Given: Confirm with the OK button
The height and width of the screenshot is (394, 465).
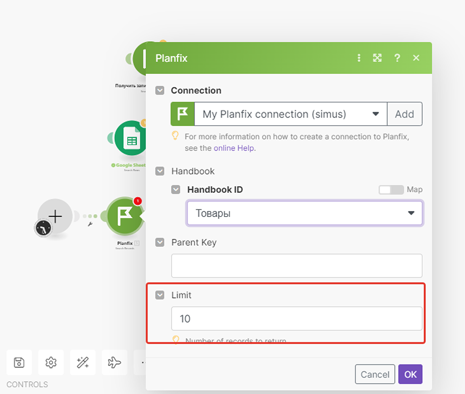Looking at the screenshot, I should click(411, 374).
